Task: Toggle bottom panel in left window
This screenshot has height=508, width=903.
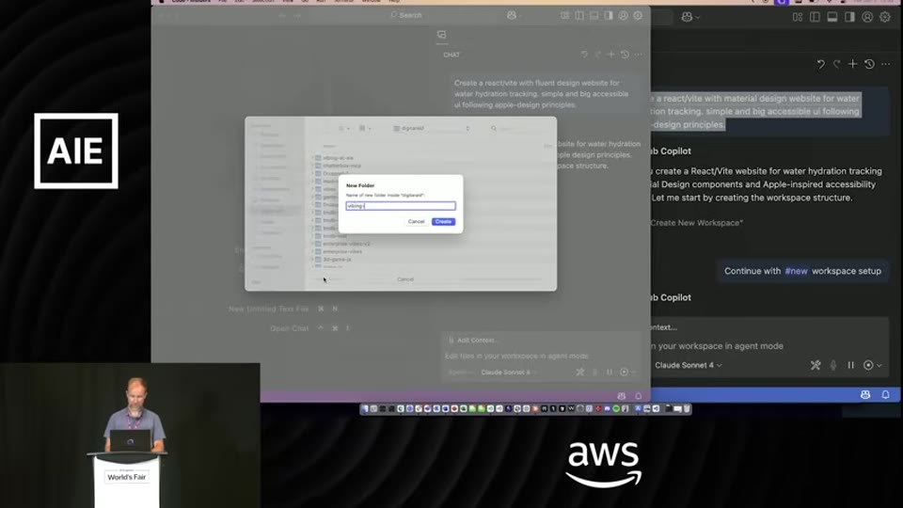Action: (x=594, y=16)
